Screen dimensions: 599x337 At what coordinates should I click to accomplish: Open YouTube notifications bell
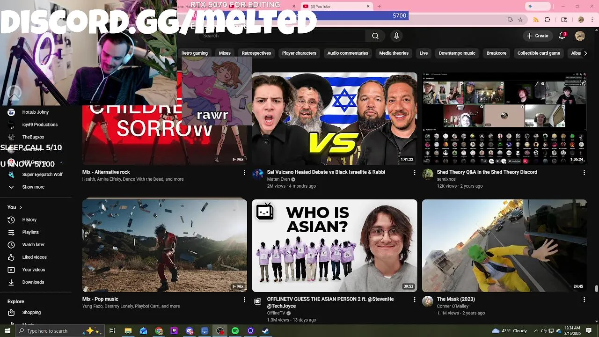[563, 36]
